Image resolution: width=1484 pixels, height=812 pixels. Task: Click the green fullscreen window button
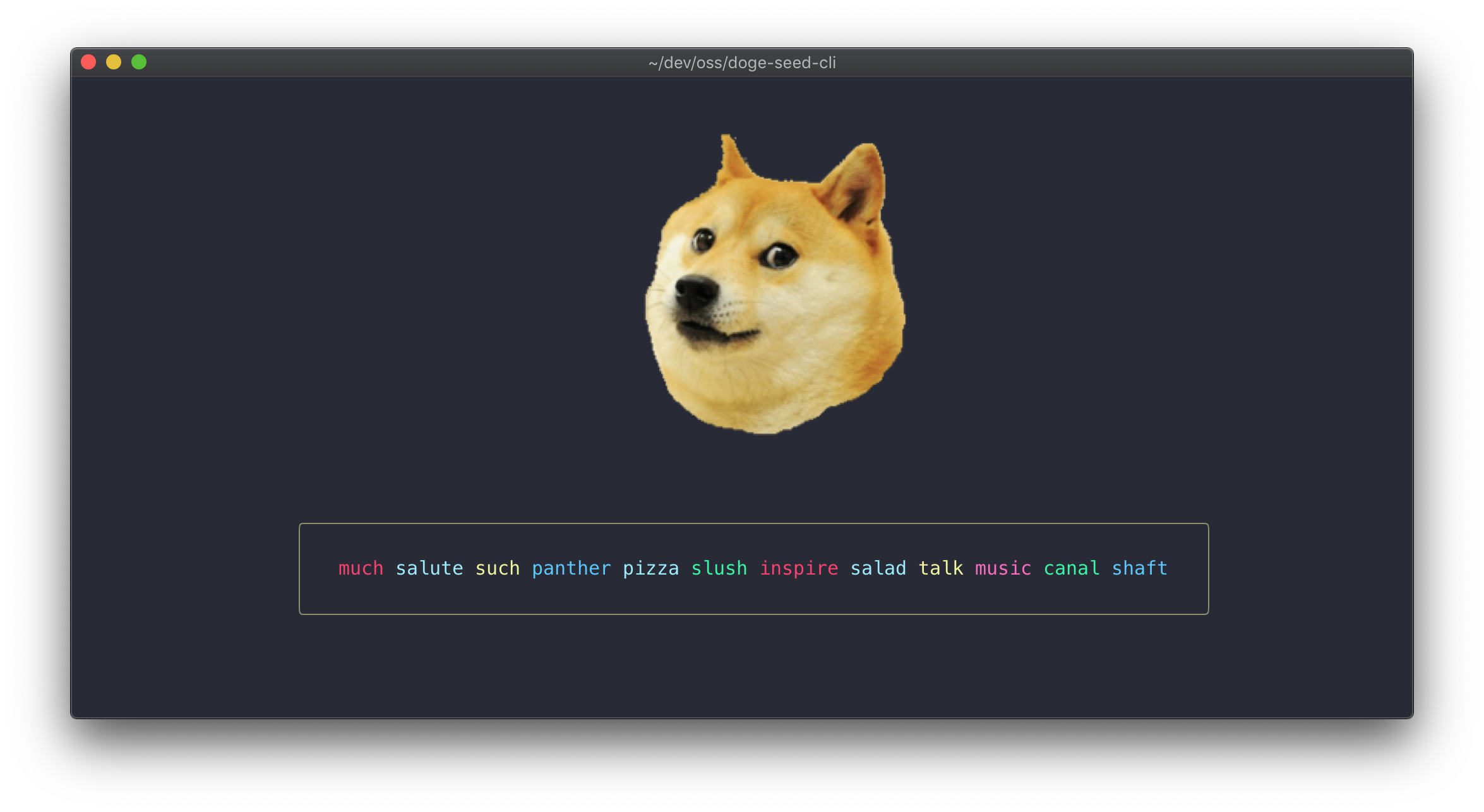139,62
